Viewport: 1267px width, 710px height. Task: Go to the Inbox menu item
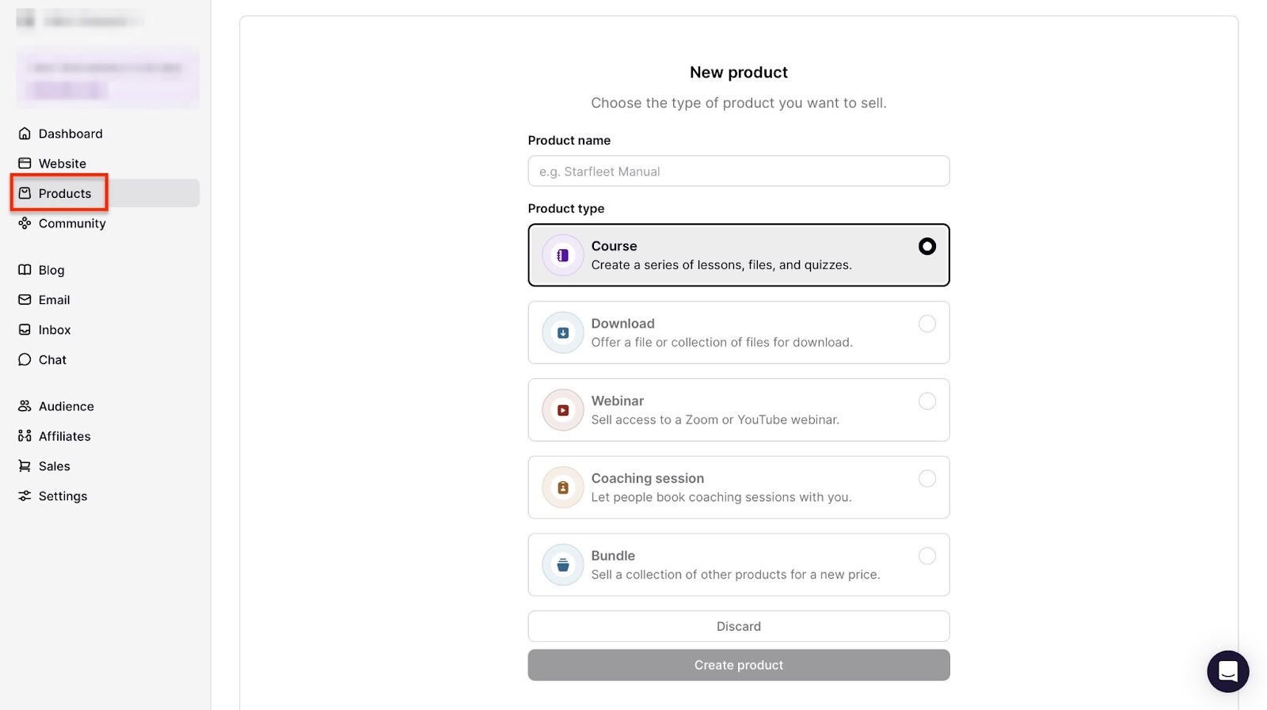click(x=54, y=330)
